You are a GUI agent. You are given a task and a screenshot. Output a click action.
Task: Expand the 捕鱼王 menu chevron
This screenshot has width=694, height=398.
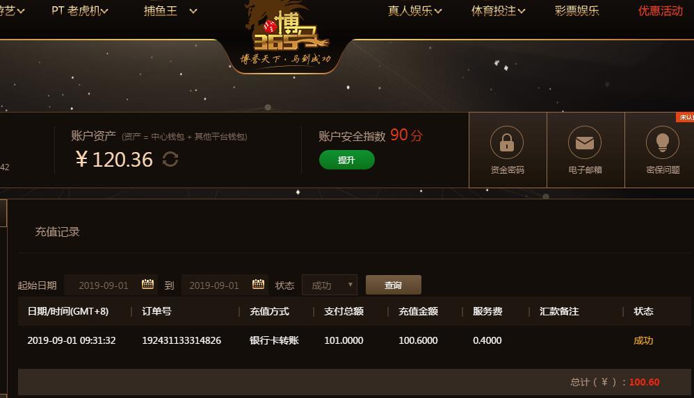point(193,11)
